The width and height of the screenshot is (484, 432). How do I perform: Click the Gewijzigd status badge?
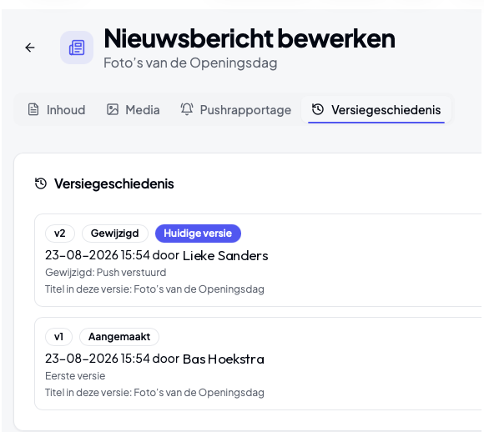tap(115, 234)
